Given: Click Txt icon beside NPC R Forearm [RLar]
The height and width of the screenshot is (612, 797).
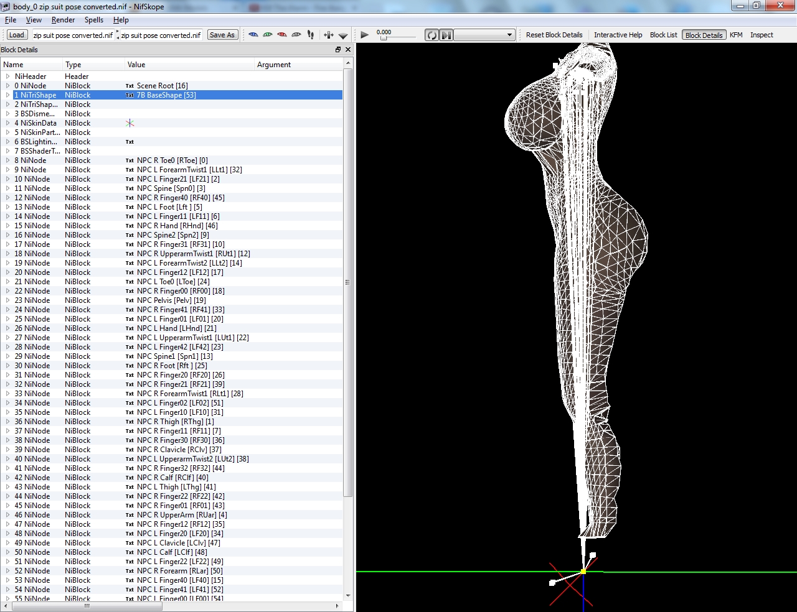Looking at the screenshot, I should tap(130, 571).
